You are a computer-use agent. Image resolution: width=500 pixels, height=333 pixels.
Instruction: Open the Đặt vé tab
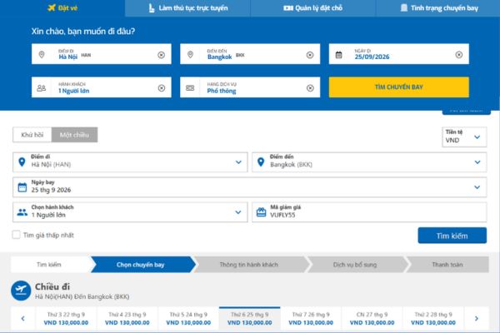click(62, 8)
